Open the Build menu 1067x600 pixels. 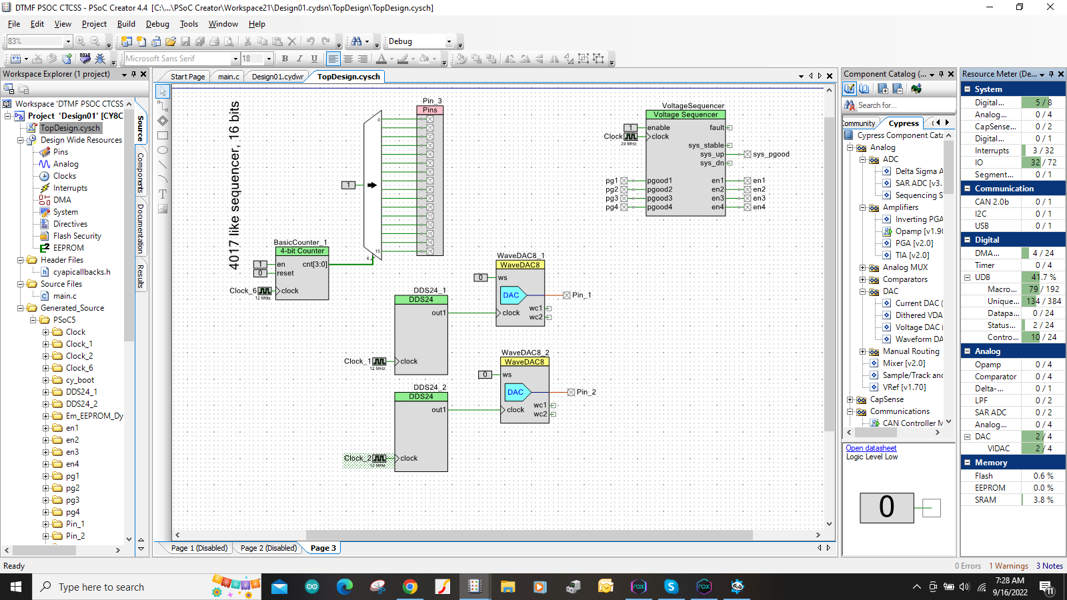click(126, 24)
